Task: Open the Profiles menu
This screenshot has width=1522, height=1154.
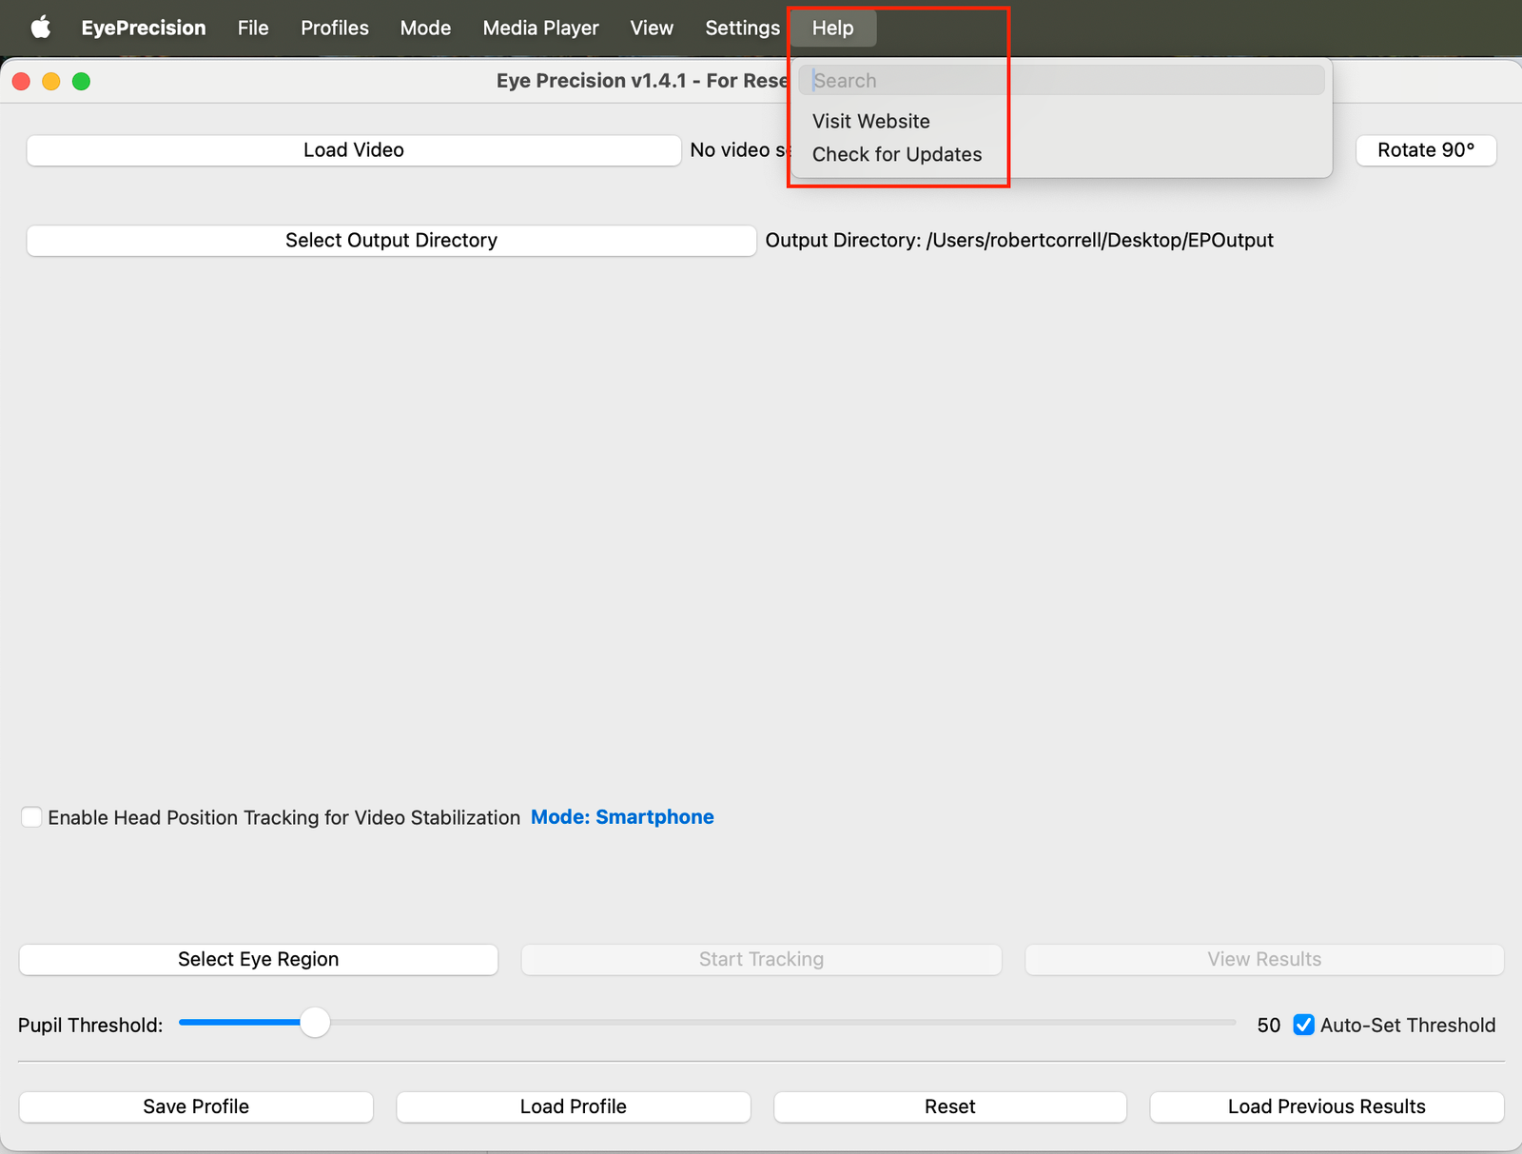Action: pos(334,28)
